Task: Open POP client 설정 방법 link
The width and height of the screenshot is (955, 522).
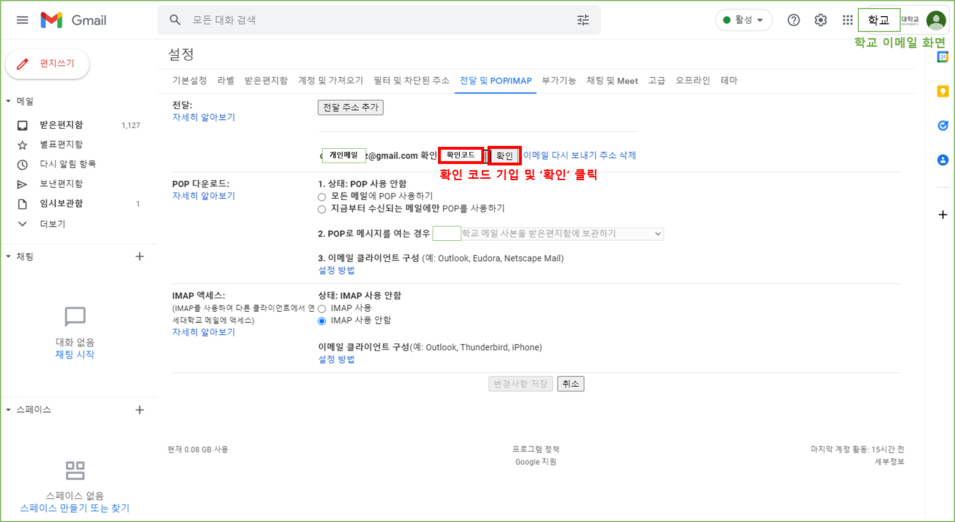Action: coord(336,270)
